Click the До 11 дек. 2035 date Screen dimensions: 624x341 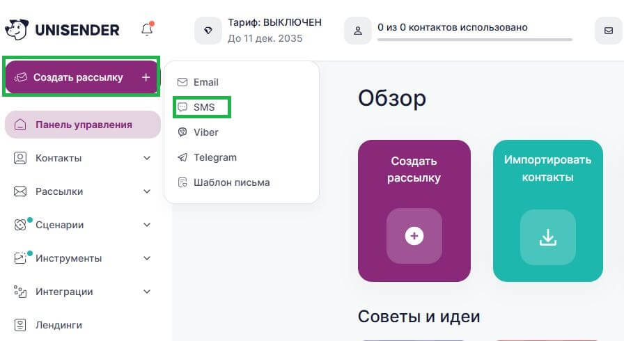(265, 38)
